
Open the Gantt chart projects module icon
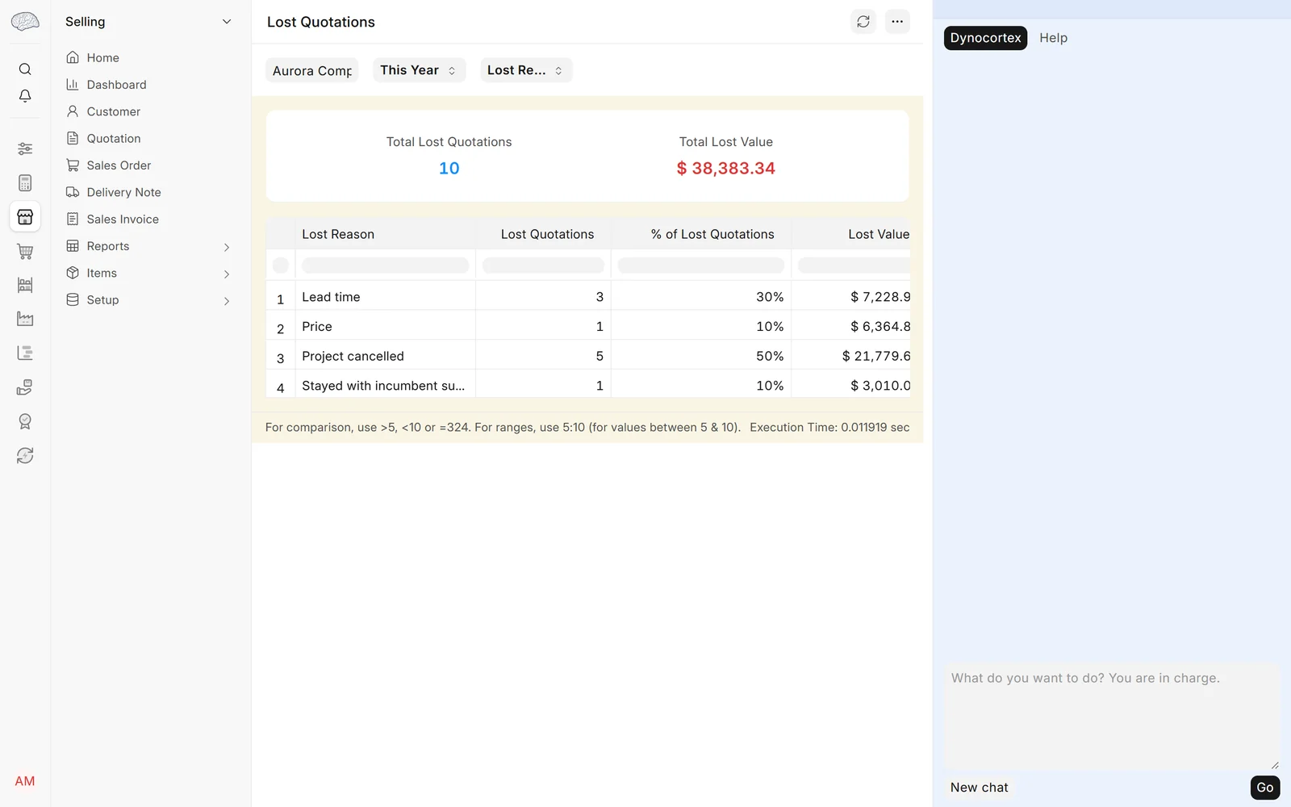(25, 353)
